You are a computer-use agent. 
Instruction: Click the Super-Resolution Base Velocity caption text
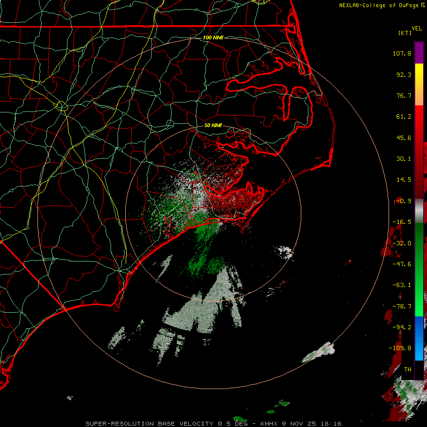click(x=213, y=424)
